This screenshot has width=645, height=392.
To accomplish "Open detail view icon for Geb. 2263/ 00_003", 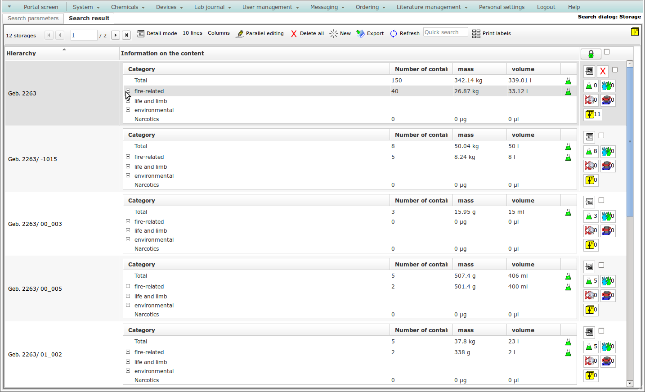I will coord(589,202).
